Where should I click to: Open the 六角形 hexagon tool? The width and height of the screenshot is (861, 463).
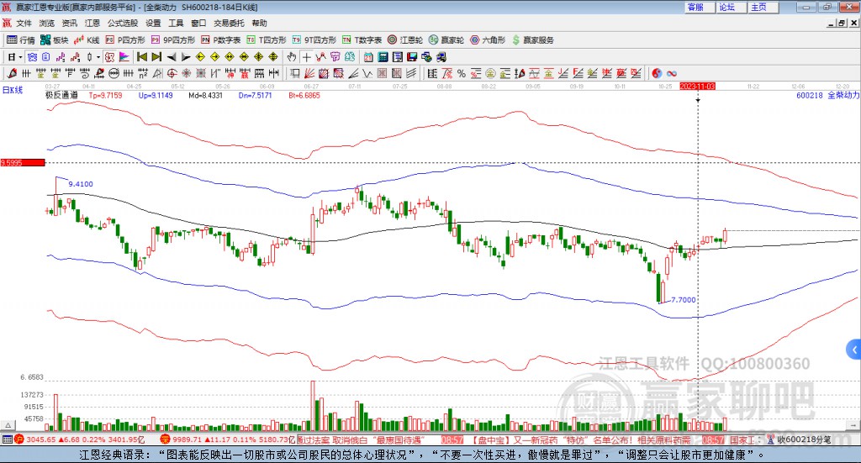[488, 39]
